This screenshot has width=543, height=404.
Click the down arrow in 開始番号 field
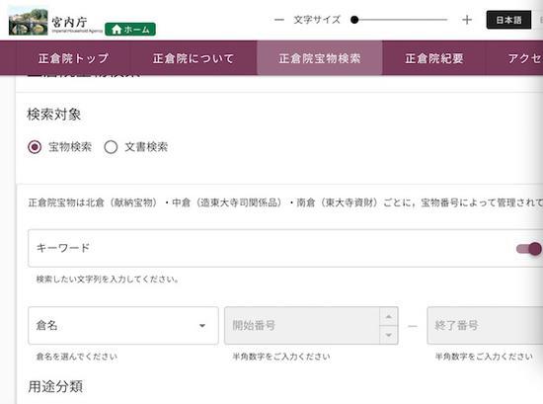[389, 335]
